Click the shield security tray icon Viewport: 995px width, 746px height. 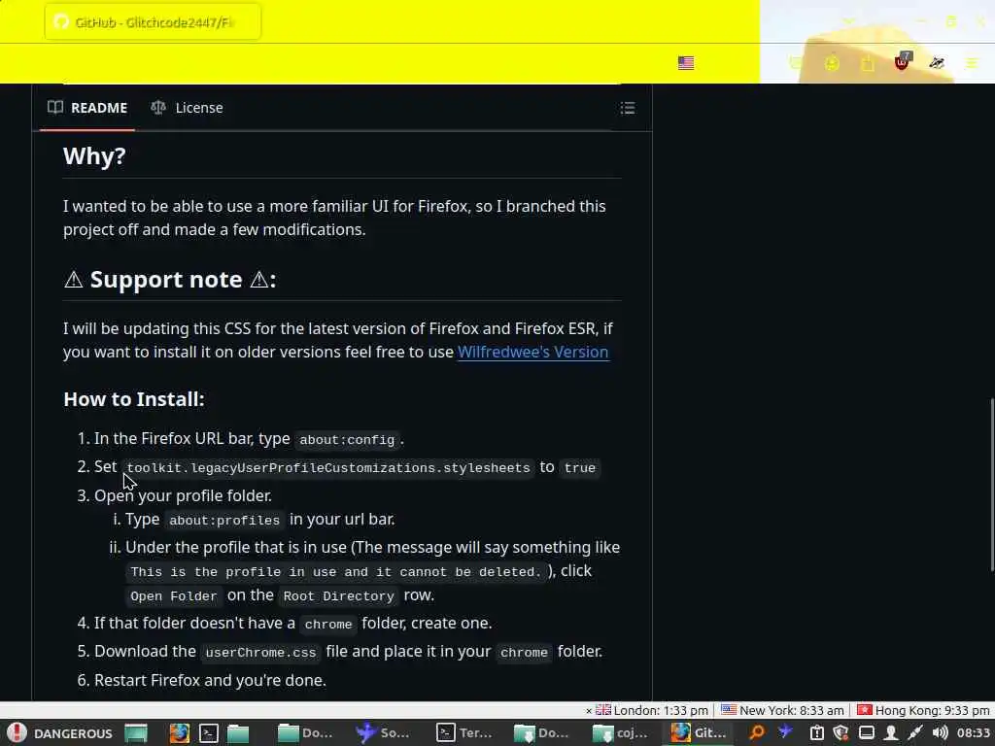[x=841, y=733]
